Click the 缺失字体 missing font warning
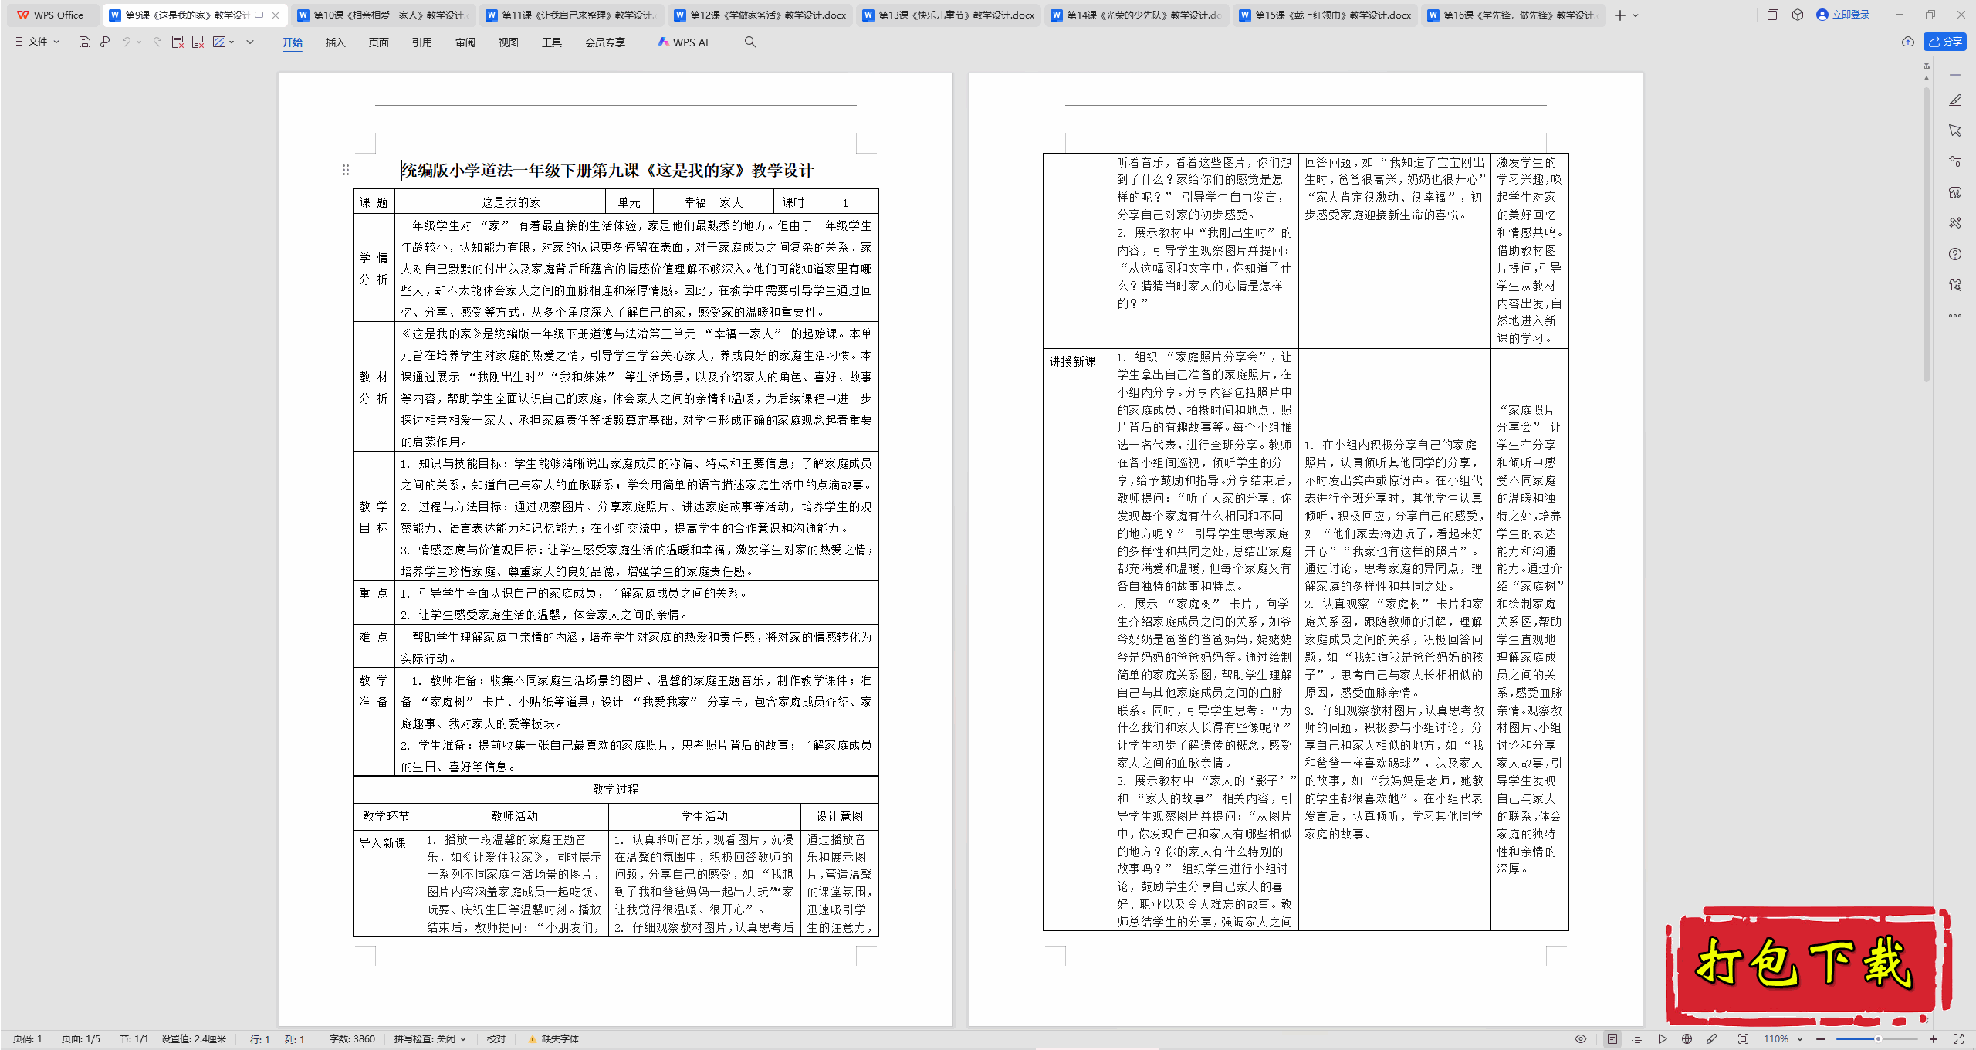 [x=553, y=1039]
